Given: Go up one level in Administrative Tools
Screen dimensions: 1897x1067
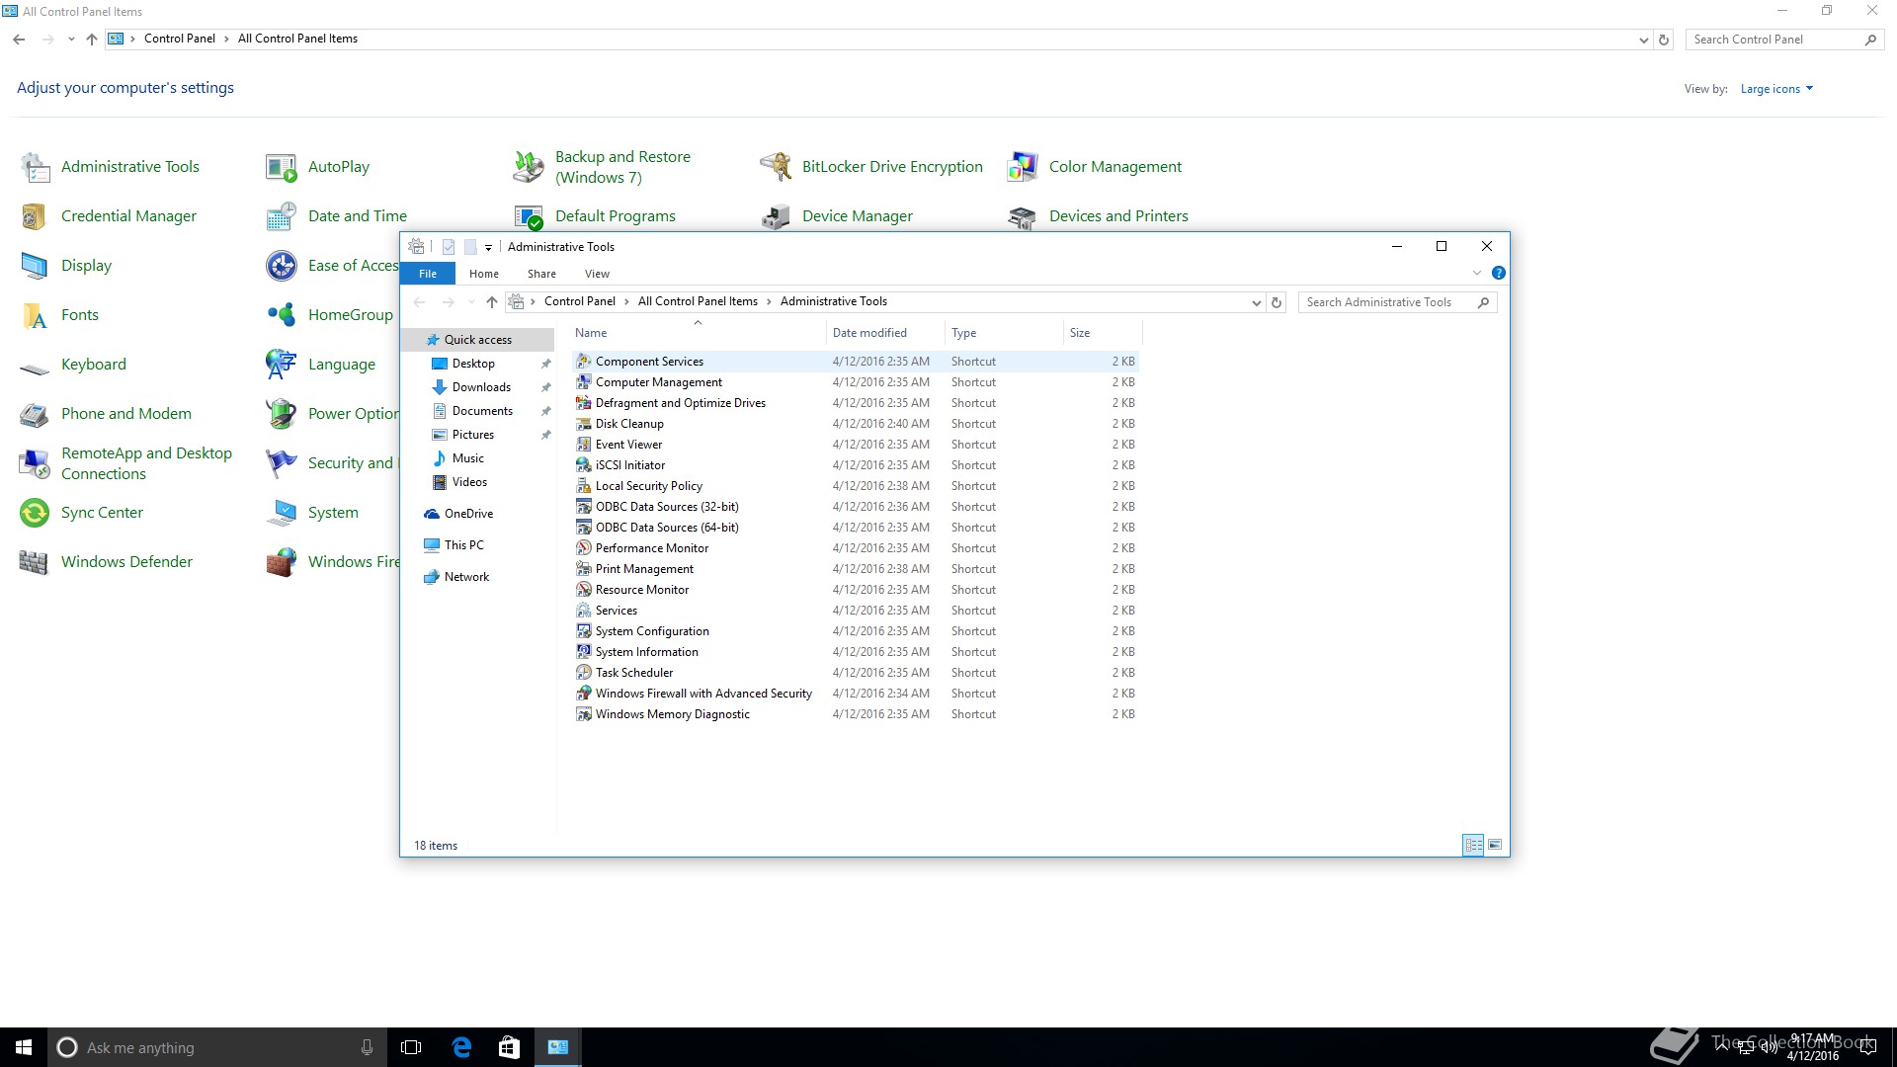Looking at the screenshot, I should tap(492, 302).
